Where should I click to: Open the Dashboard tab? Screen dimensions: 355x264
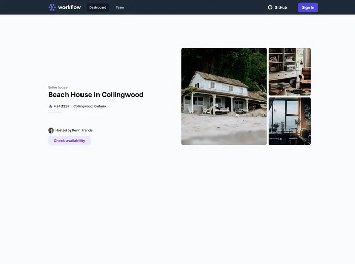click(98, 7)
